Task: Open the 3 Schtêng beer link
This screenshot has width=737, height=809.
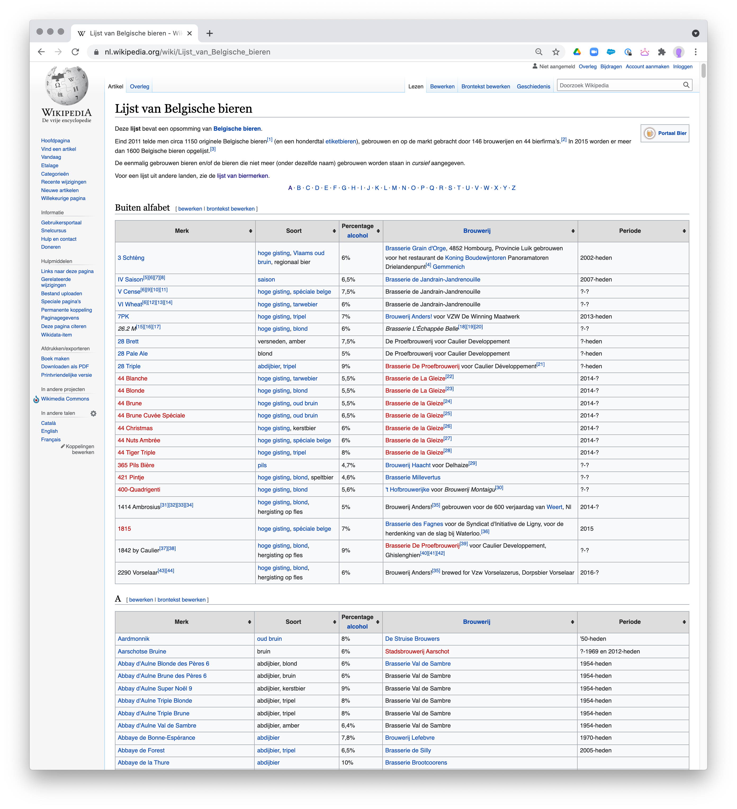Action: click(131, 258)
